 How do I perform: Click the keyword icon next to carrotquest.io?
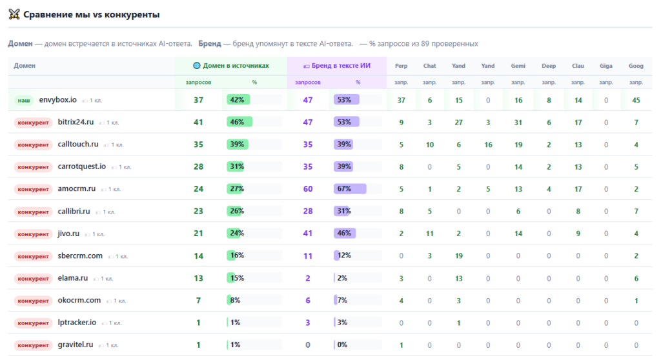pyautogui.click(x=114, y=167)
